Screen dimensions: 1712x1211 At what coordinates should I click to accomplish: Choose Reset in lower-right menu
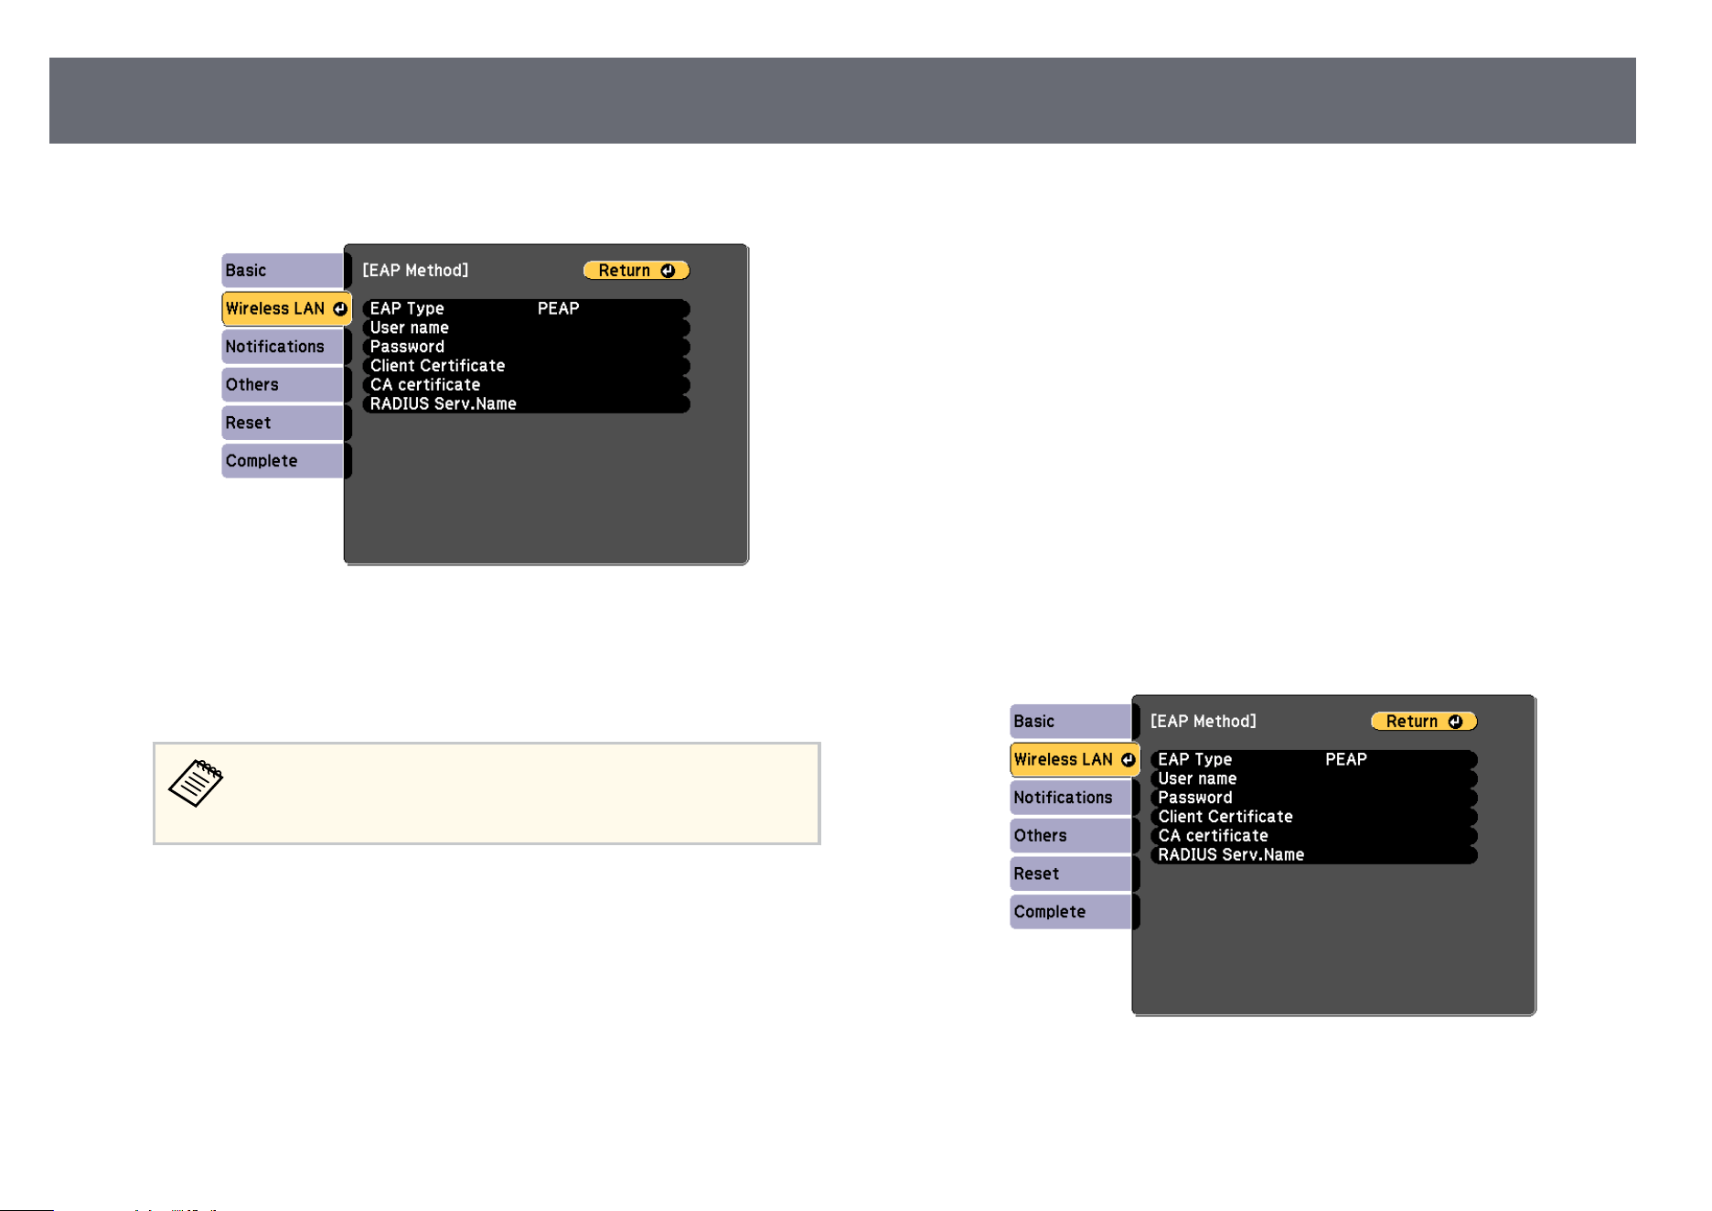[1071, 874]
